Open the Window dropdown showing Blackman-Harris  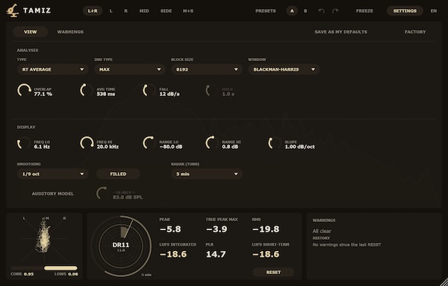click(284, 69)
